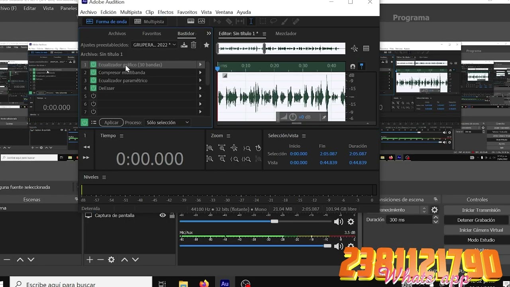
Task: Reset zoom with the timer icon
Action: (x=258, y=148)
